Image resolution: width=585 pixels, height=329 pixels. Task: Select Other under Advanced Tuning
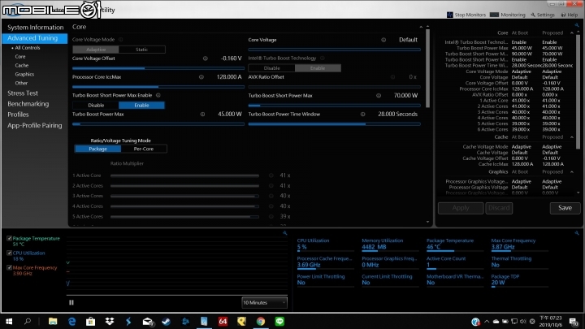(21, 83)
